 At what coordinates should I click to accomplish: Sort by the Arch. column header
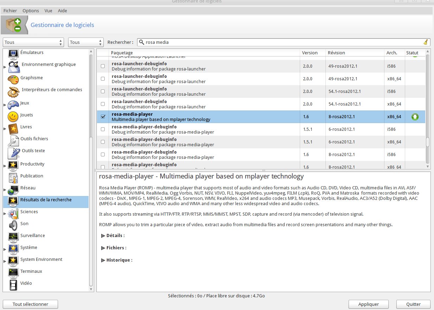(x=394, y=53)
